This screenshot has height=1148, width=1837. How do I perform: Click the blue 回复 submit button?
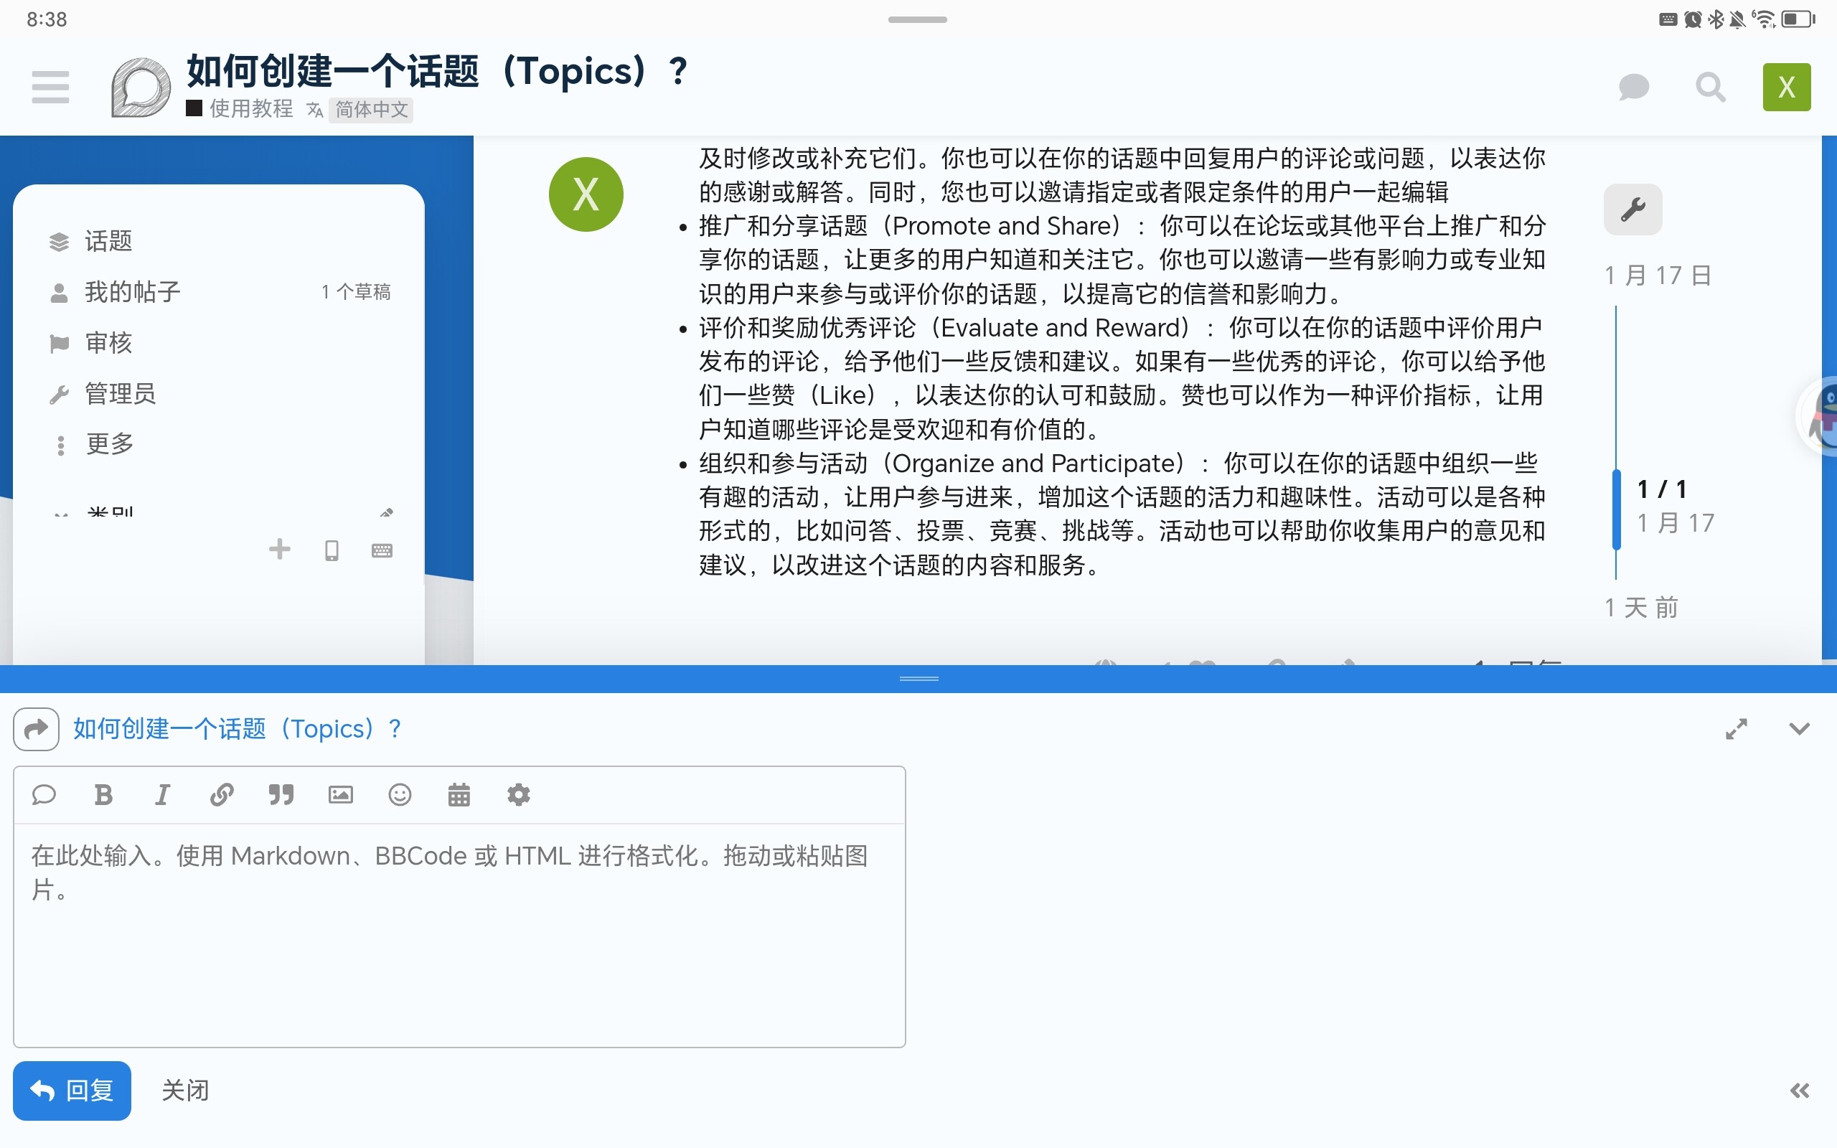[72, 1091]
